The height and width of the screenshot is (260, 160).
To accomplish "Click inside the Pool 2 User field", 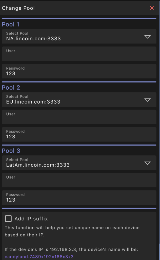I will click(x=76, y=117).
